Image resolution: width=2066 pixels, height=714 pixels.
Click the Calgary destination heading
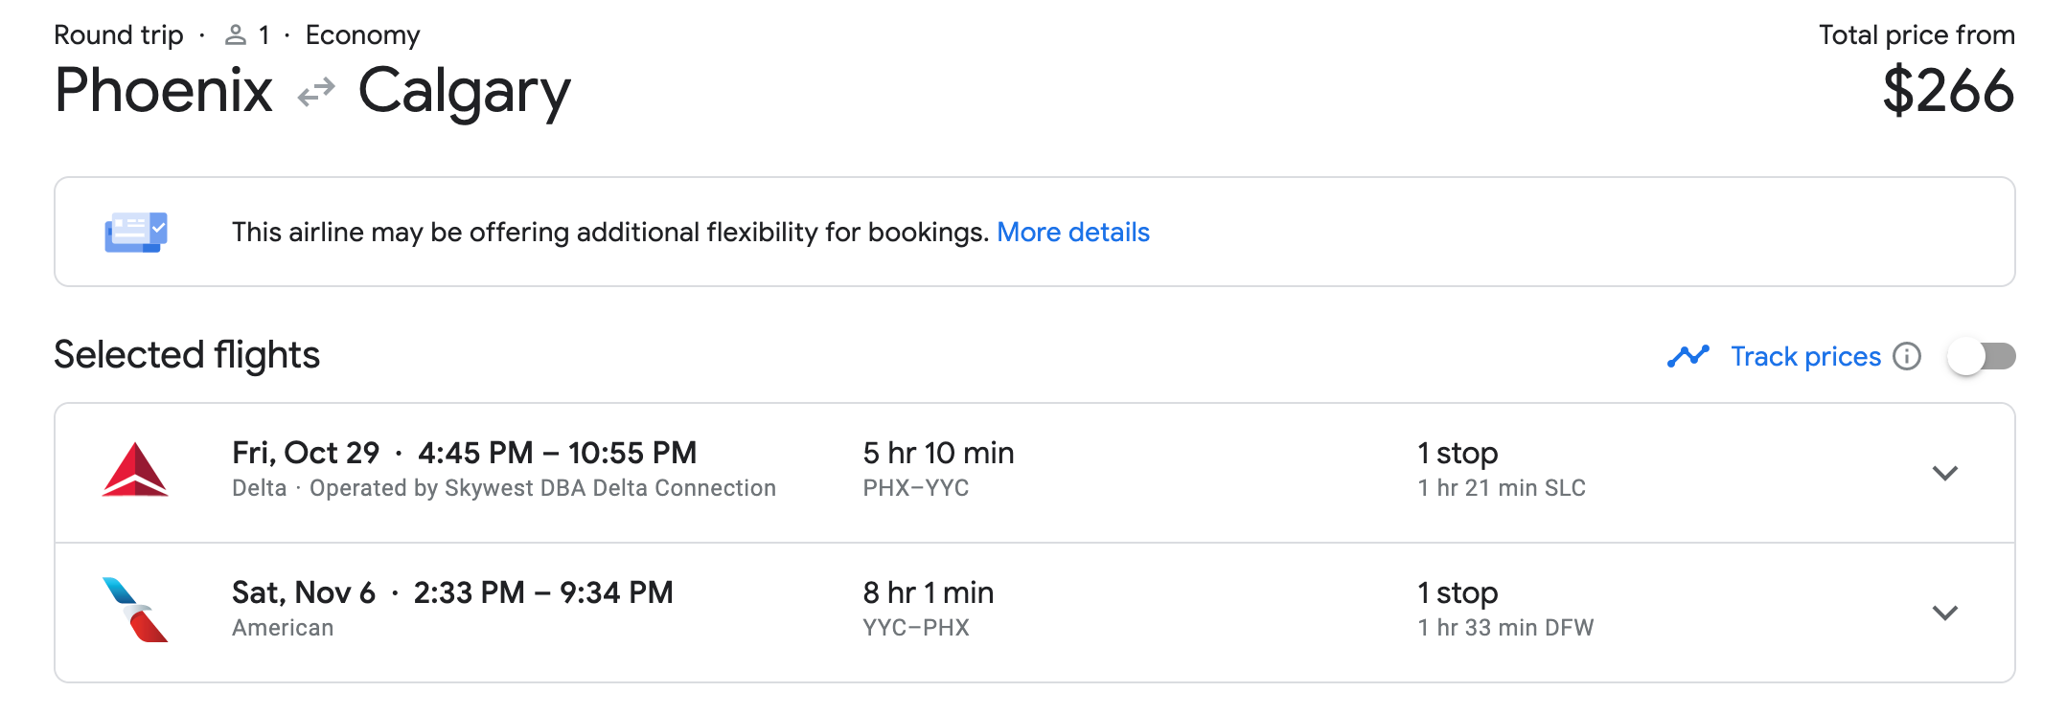[x=464, y=92]
